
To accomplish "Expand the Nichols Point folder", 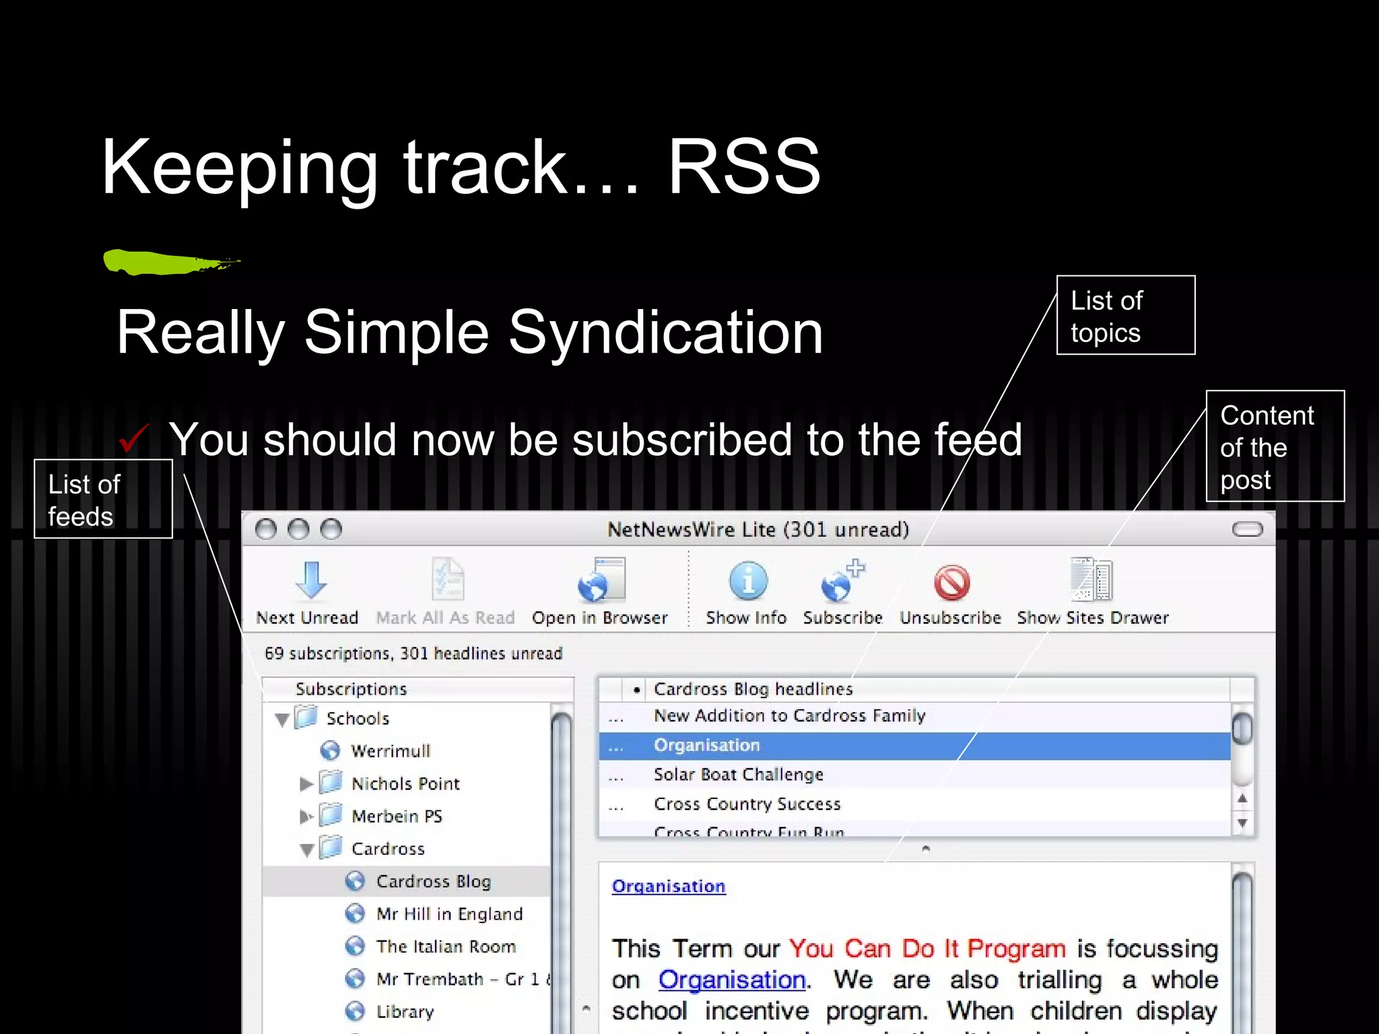I will pos(306,784).
